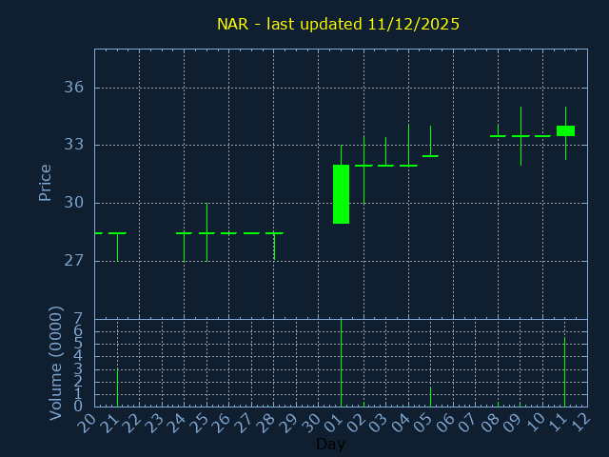Click the day 20 label on x-axis

click(x=87, y=422)
